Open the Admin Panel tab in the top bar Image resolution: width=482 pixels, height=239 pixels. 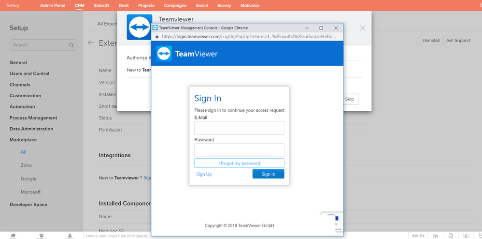point(53,5)
